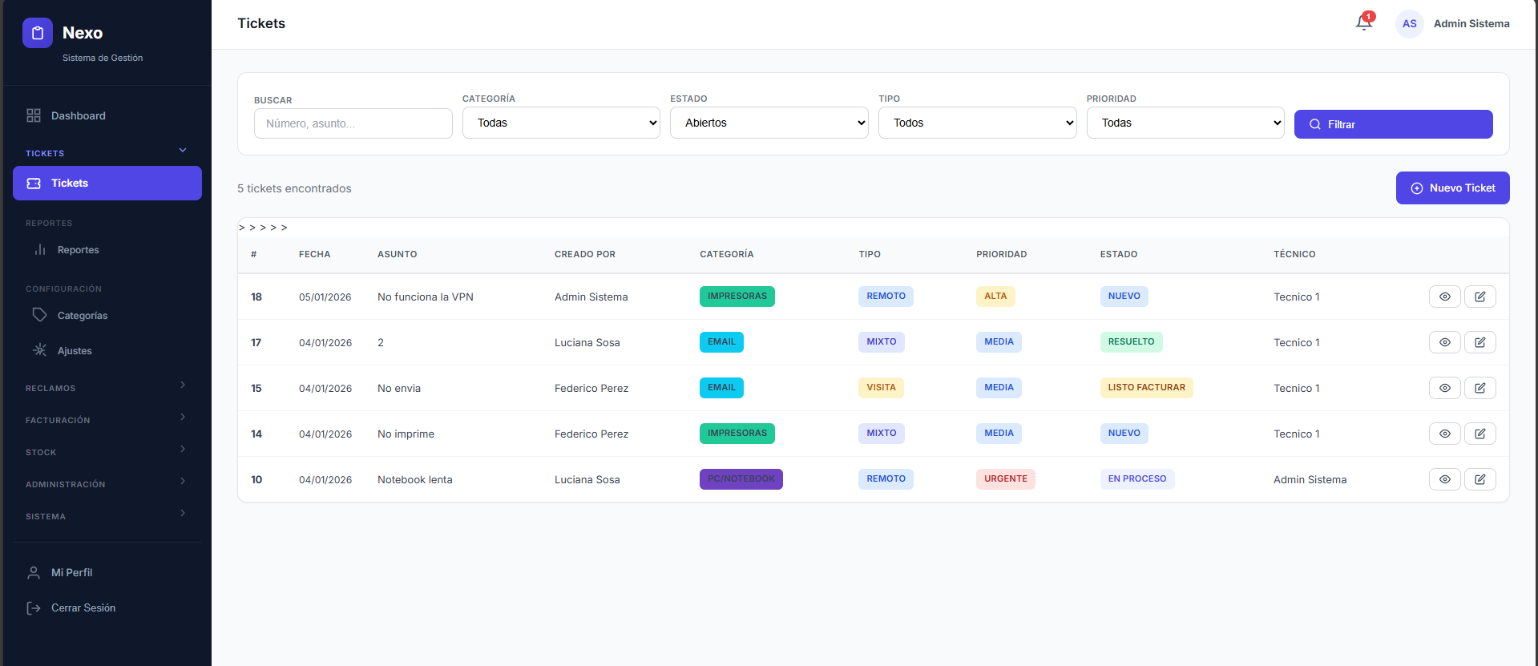Click the Buscar search input field
The height and width of the screenshot is (666, 1538).
pos(353,123)
